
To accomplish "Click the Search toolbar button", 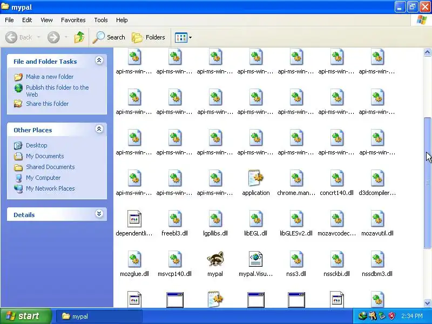I will tap(109, 37).
